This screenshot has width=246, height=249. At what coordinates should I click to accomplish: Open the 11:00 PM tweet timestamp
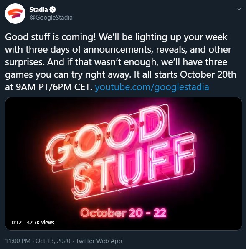pos(18,241)
